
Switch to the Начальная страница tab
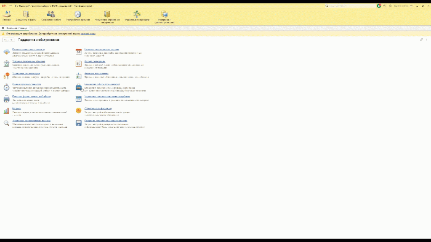click(15, 28)
